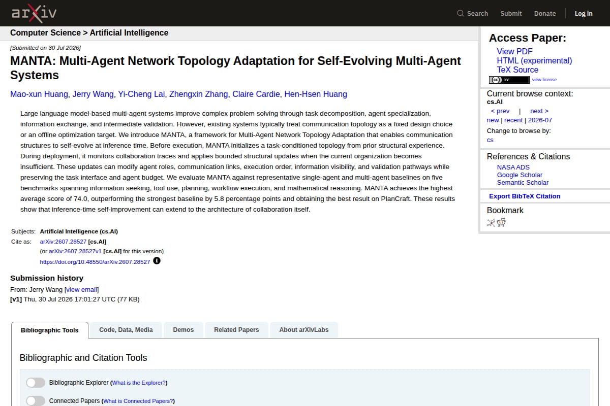This screenshot has width=610, height=406.
Task: Toggle the Connected Papers switch
Action: point(36,401)
